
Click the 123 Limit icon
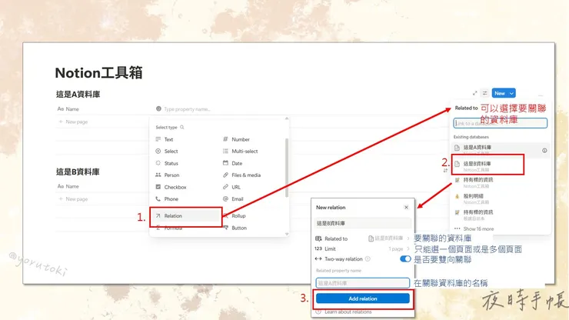(x=318, y=248)
